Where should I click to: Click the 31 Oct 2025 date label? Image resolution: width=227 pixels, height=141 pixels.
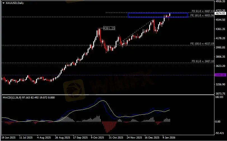(x=116, y=138)
